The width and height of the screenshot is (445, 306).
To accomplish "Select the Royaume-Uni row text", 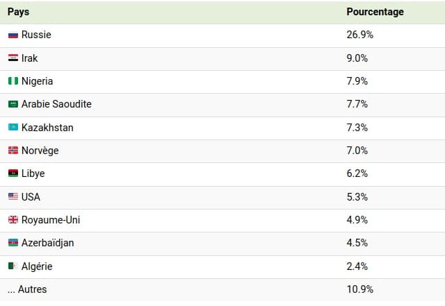I will point(51,220).
